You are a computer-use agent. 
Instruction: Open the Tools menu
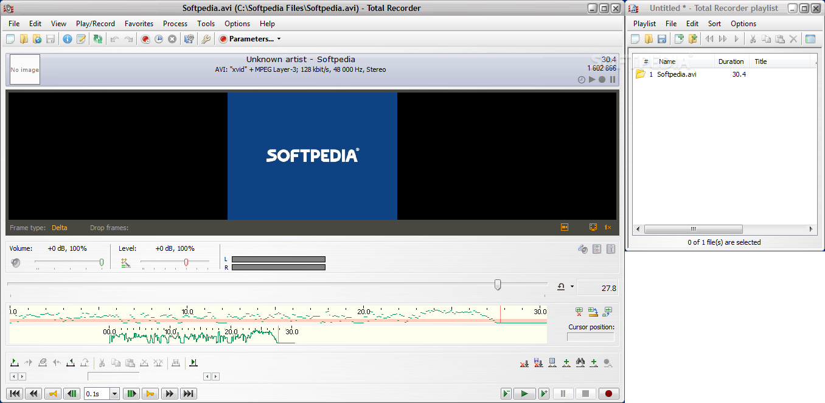point(206,24)
